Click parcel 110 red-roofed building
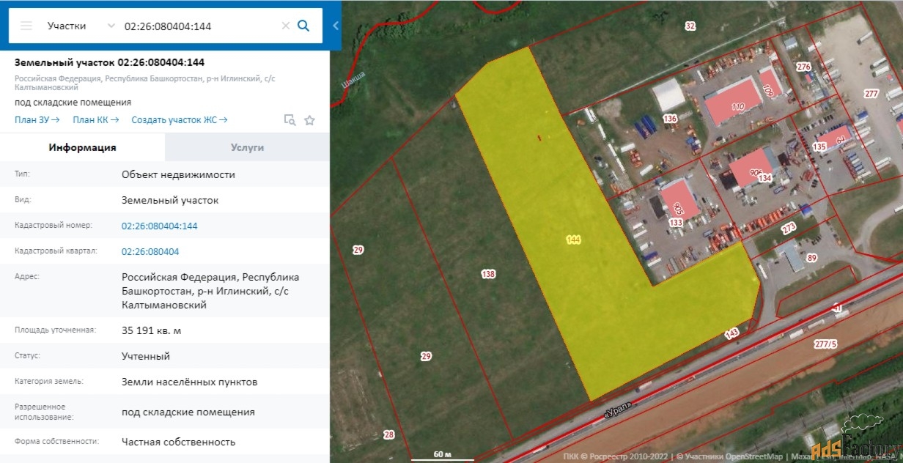 (733, 103)
